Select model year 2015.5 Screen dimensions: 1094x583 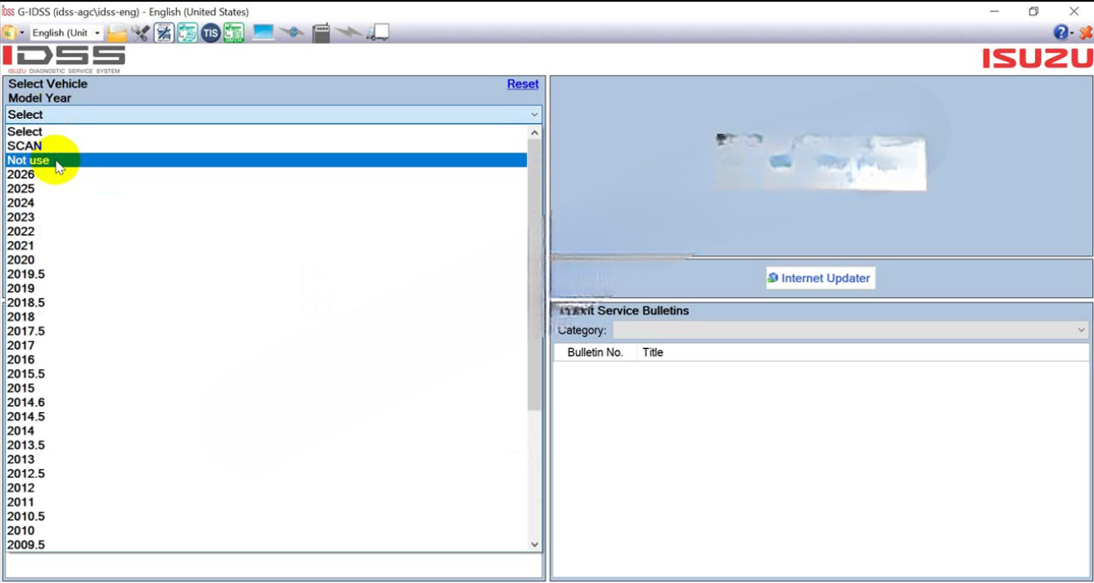pyautogui.click(x=266, y=374)
